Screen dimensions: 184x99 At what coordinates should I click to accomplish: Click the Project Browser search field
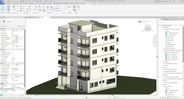coord(171,22)
